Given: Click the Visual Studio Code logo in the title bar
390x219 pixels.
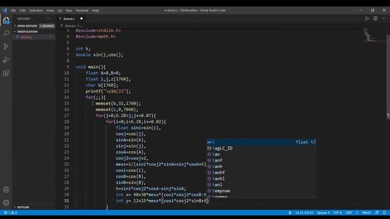Looking at the screenshot, I should coord(4,10).
